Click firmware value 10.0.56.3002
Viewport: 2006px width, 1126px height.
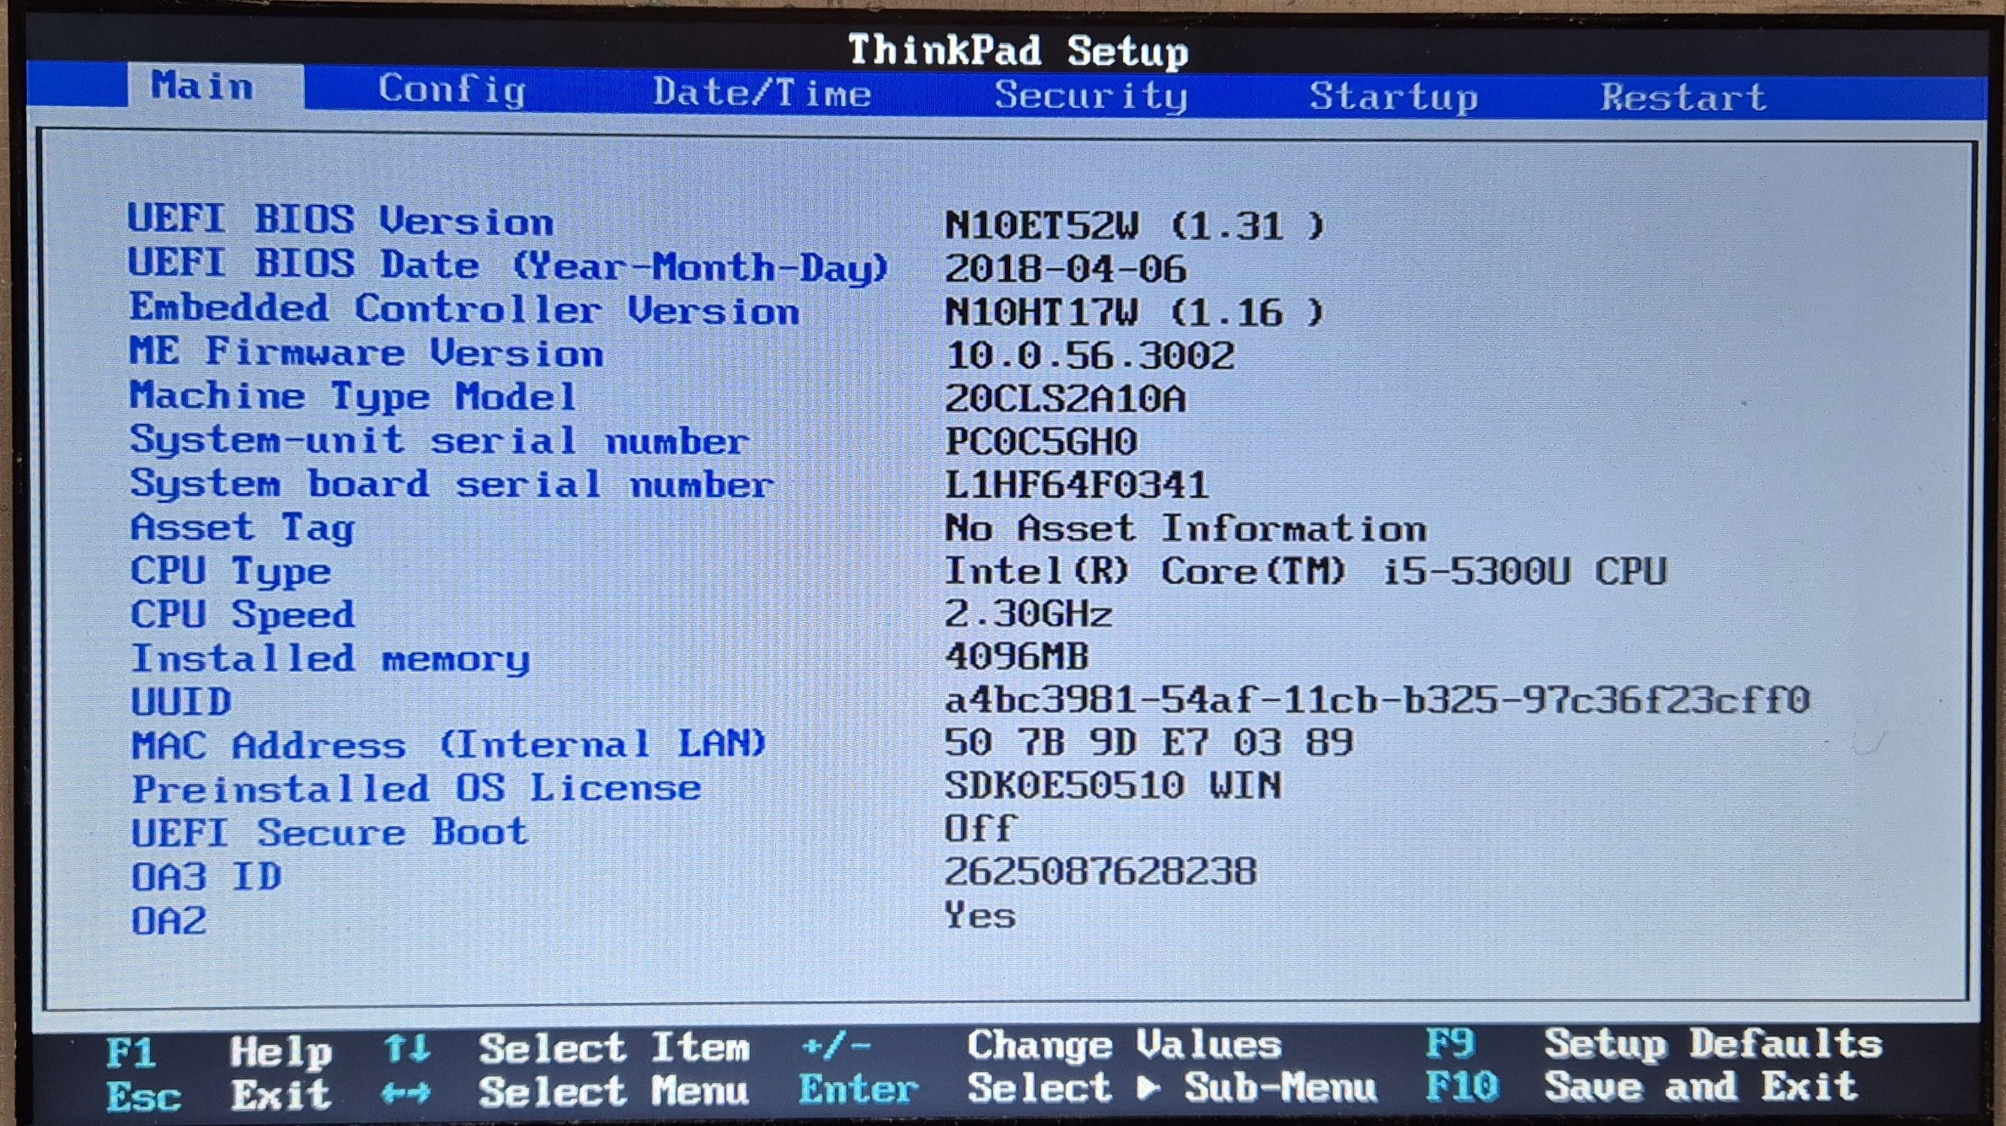pyautogui.click(x=1089, y=356)
